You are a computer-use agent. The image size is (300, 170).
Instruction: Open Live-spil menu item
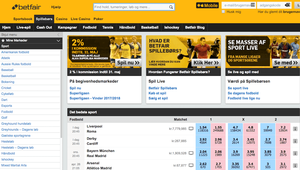click(23, 27)
